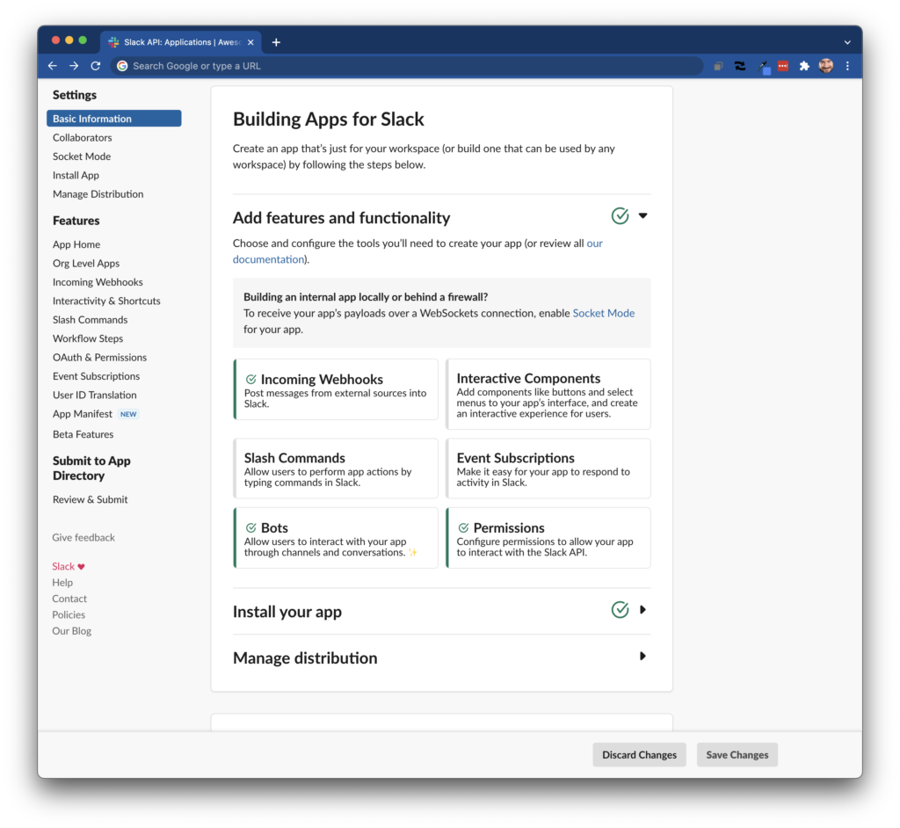
Task: Expand the Manage distribution section
Action: tap(642, 657)
